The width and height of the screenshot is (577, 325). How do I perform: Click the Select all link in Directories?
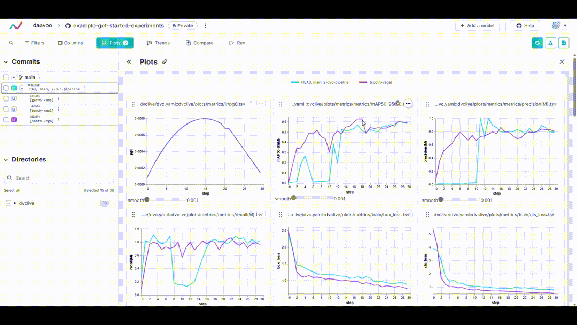(x=12, y=190)
